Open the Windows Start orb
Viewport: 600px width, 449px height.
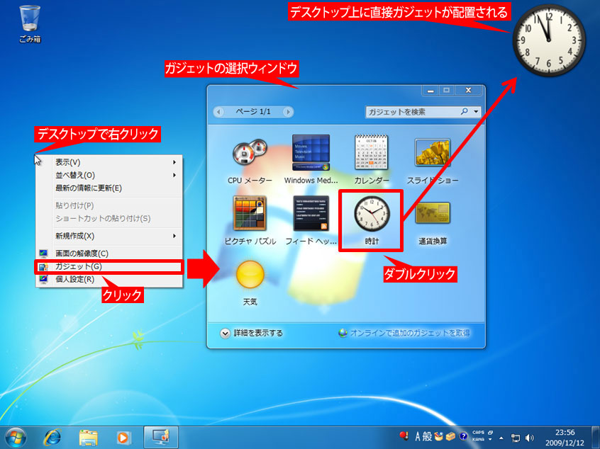point(16,437)
